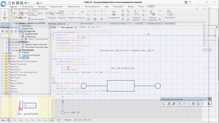Switch to the Вставка ribbon tab
219x123 pixels.
pyautogui.click(x=42, y=7)
